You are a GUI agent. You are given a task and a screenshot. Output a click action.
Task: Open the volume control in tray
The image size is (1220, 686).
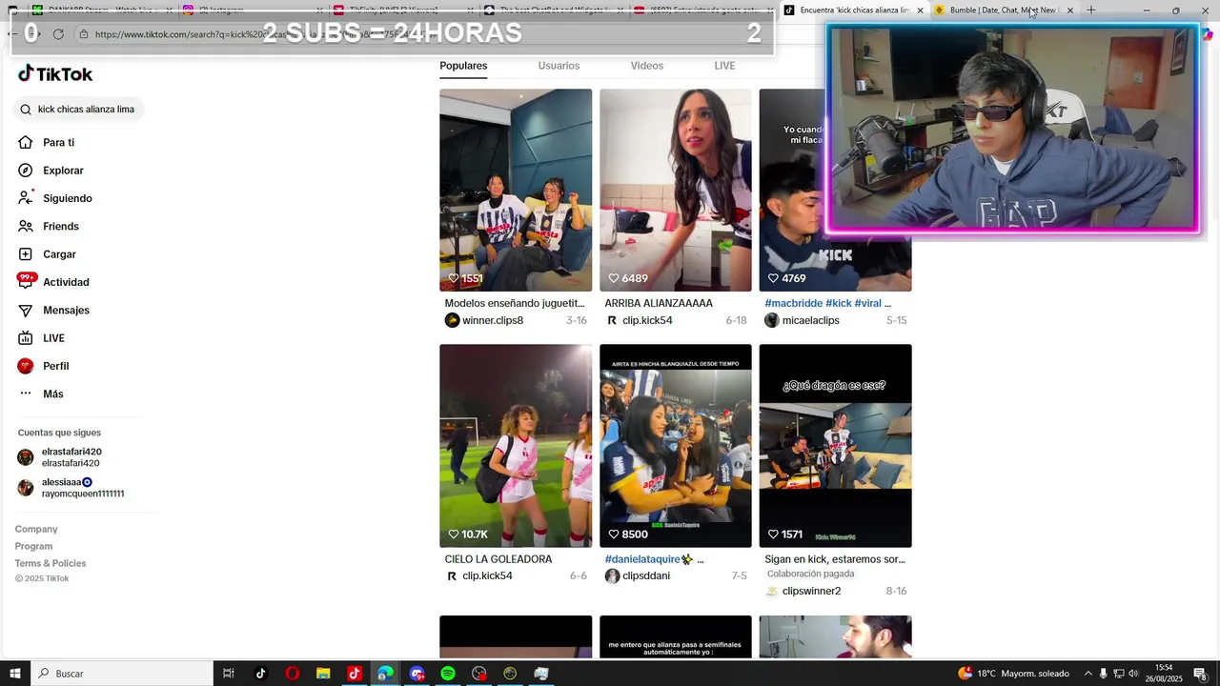point(1133,674)
